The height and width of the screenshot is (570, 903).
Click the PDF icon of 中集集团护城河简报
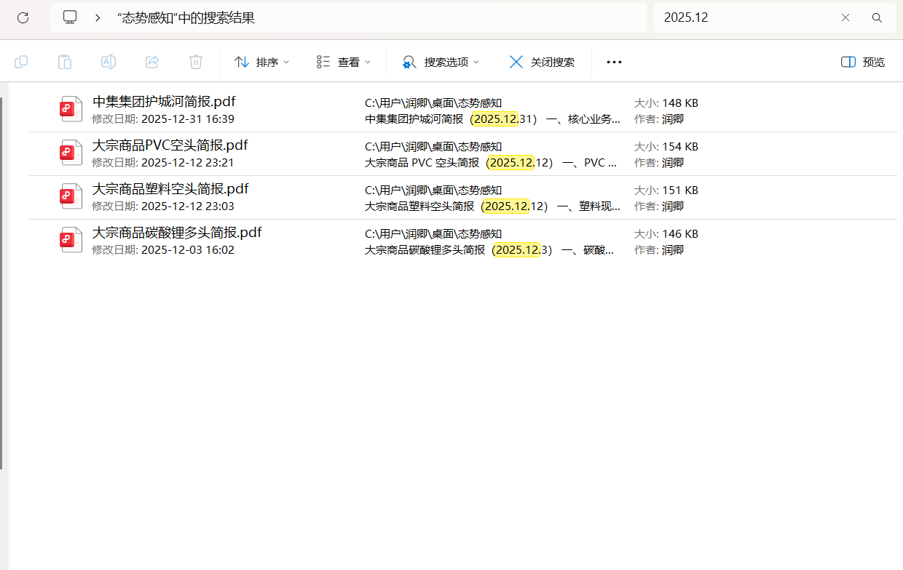(71, 110)
